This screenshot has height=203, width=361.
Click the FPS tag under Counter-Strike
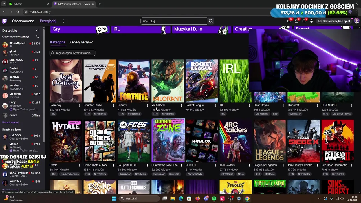[87, 114]
